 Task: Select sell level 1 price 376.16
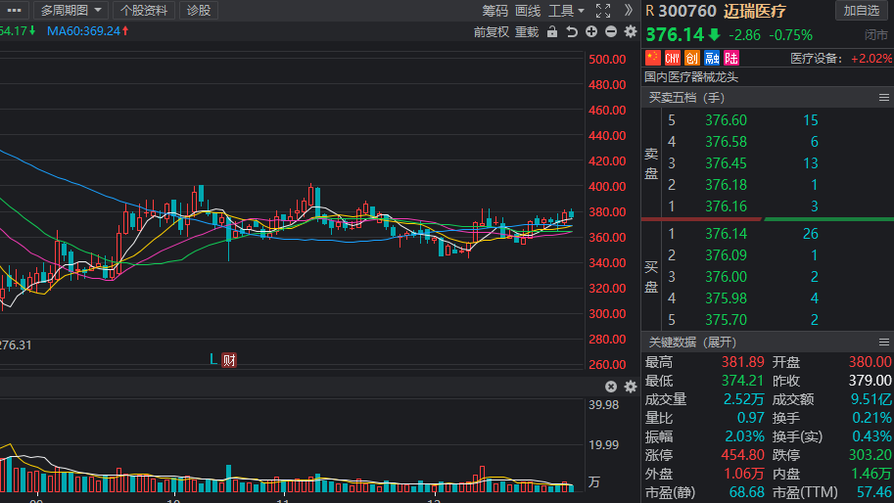coord(726,206)
